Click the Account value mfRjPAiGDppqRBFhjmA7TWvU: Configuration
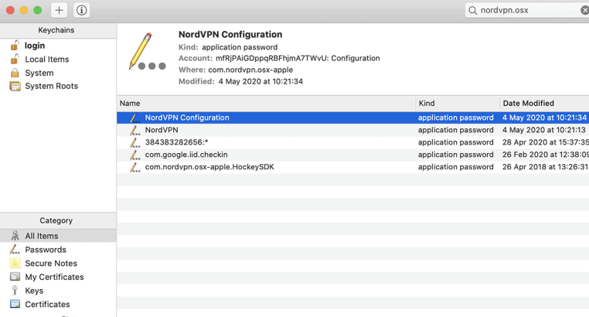589x317 pixels. [x=298, y=58]
